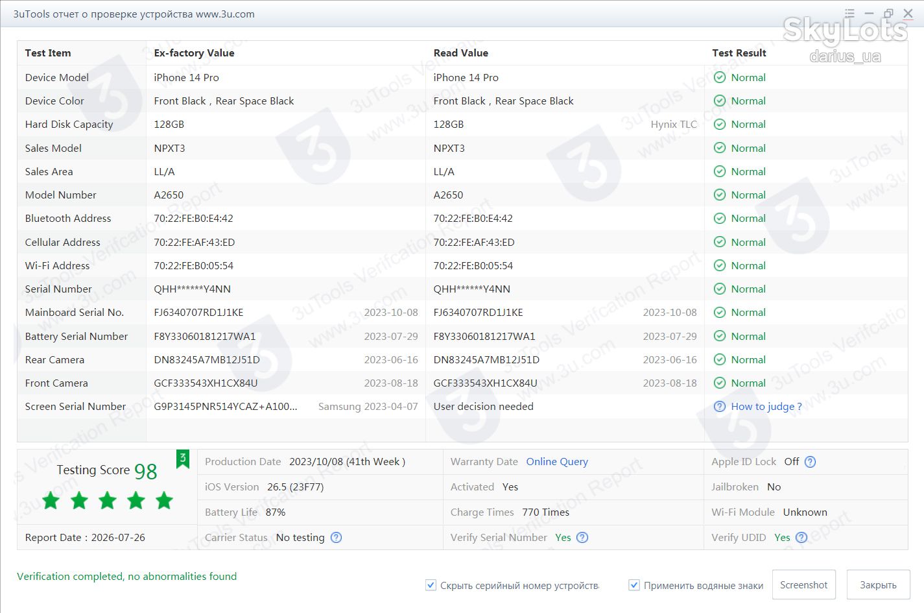Click the check icon in Rear Camera row
The width and height of the screenshot is (924, 613).
pyautogui.click(x=719, y=359)
